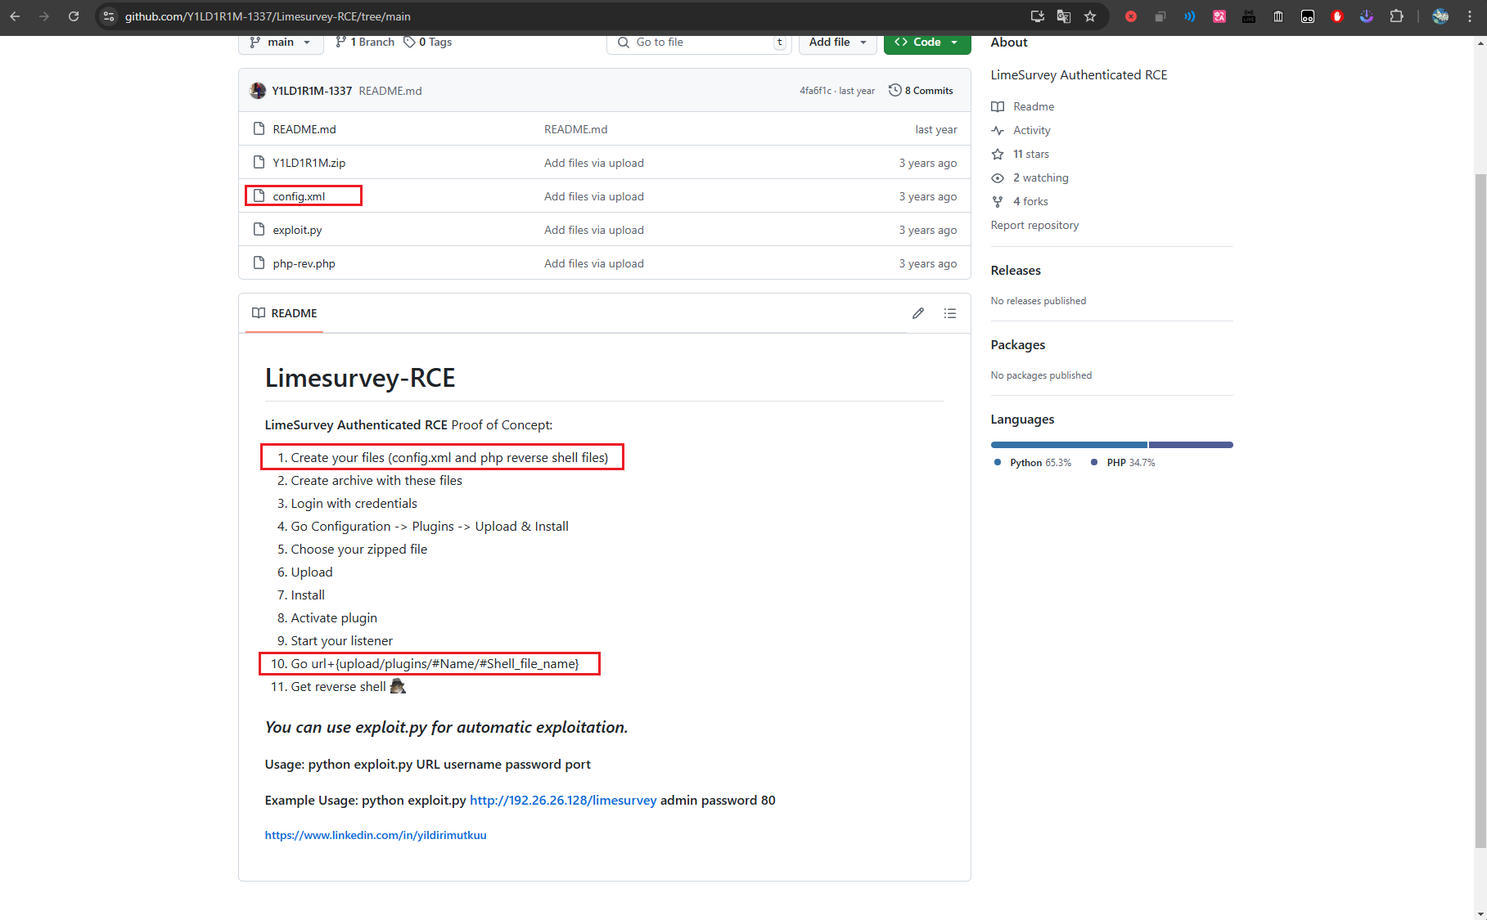Screen dimensions: 1487x920
Task: Click the install app icon in address bar
Action: (1037, 16)
